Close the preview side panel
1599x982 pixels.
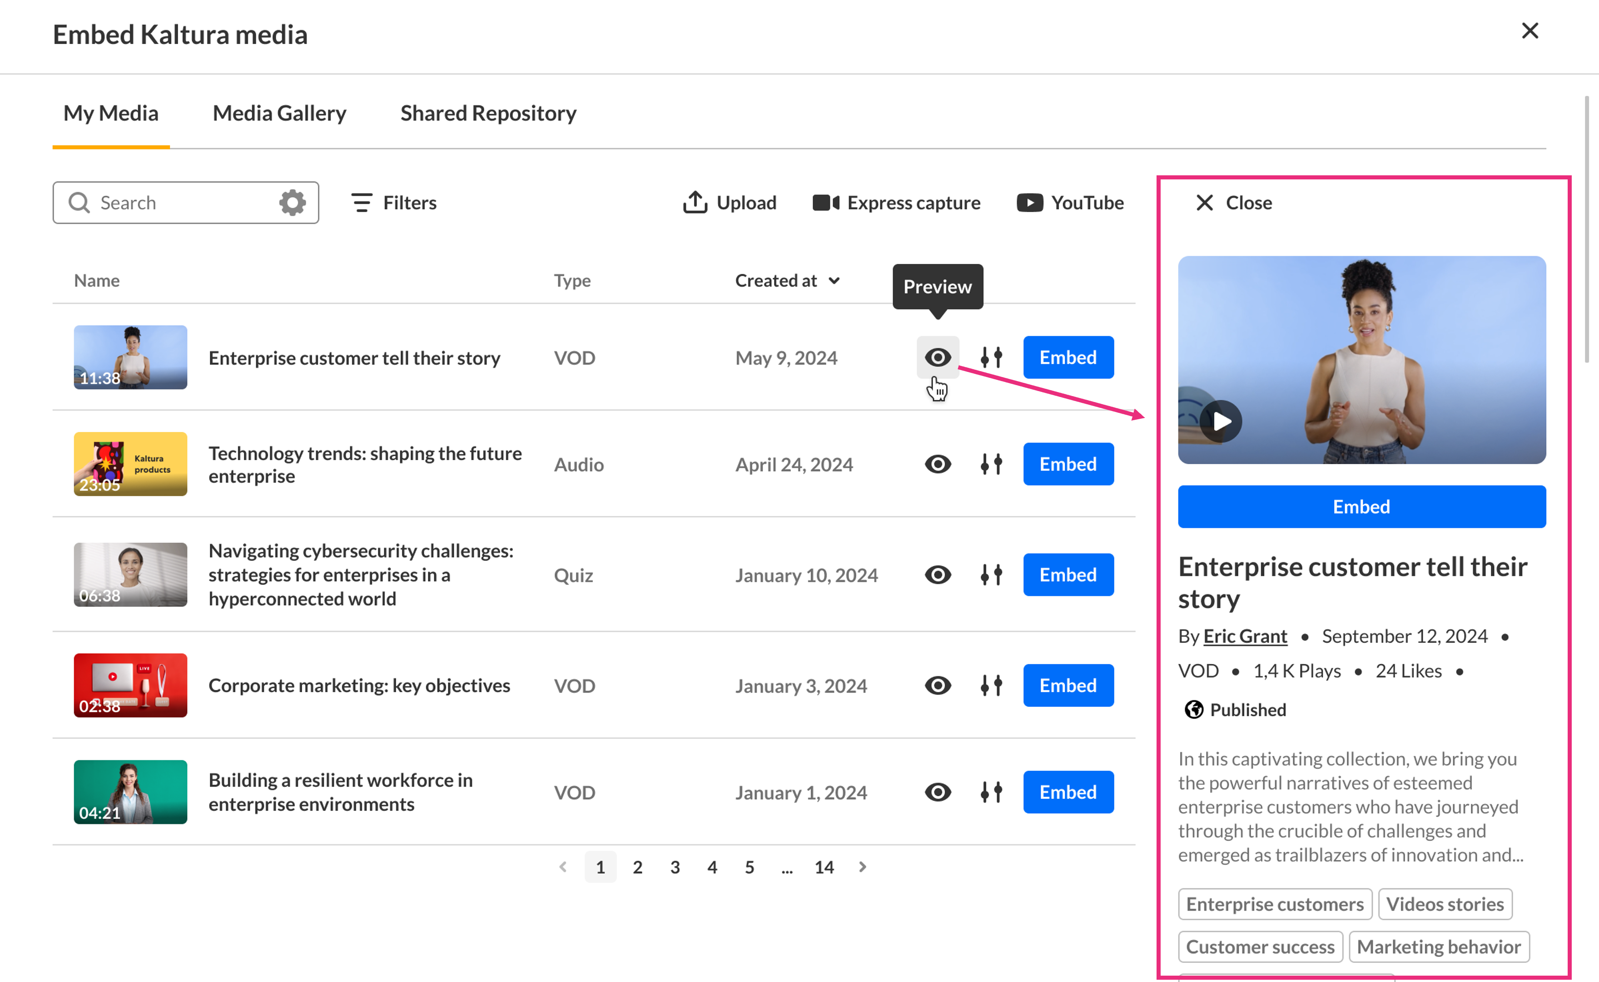pos(1233,203)
